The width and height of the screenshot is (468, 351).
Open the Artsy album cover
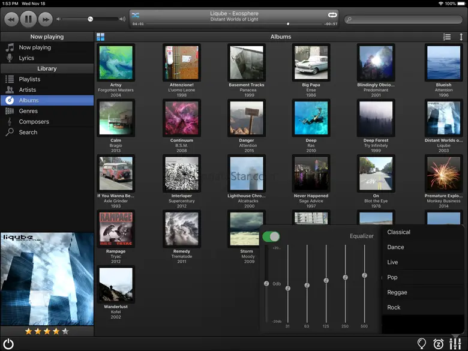click(x=116, y=62)
